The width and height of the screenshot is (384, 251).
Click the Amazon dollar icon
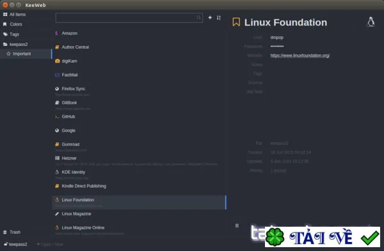pos(56,33)
